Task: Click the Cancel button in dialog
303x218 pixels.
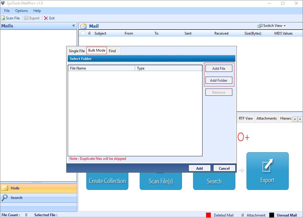Action: click(x=224, y=168)
